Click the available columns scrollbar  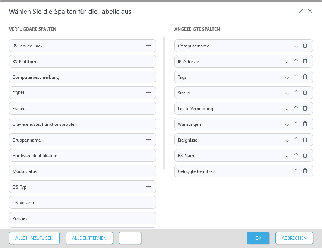[x=164, y=103]
